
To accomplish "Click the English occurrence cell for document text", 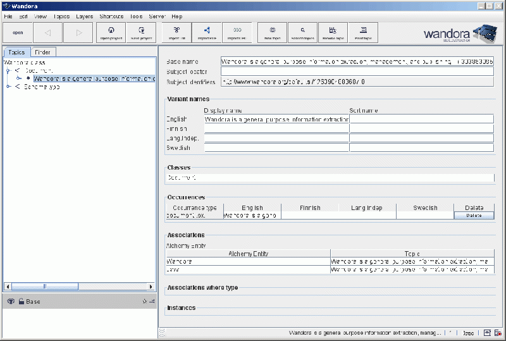I will point(252,215).
